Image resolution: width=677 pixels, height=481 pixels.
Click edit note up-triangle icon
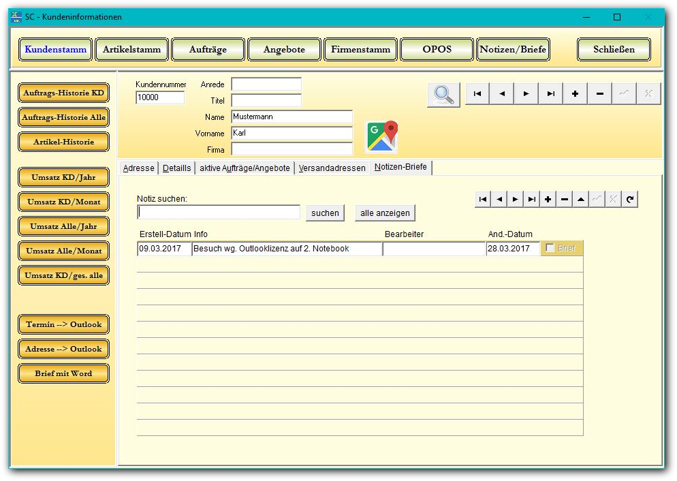point(581,199)
